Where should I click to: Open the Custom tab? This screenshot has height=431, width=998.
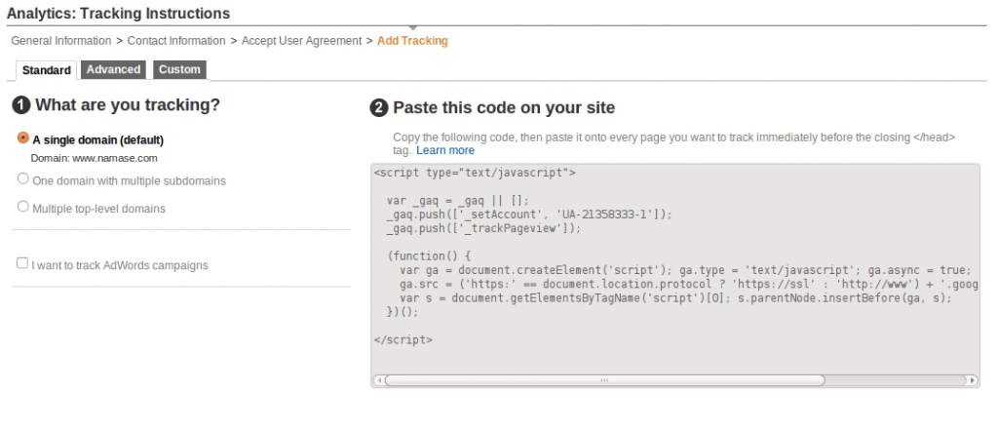click(x=179, y=69)
